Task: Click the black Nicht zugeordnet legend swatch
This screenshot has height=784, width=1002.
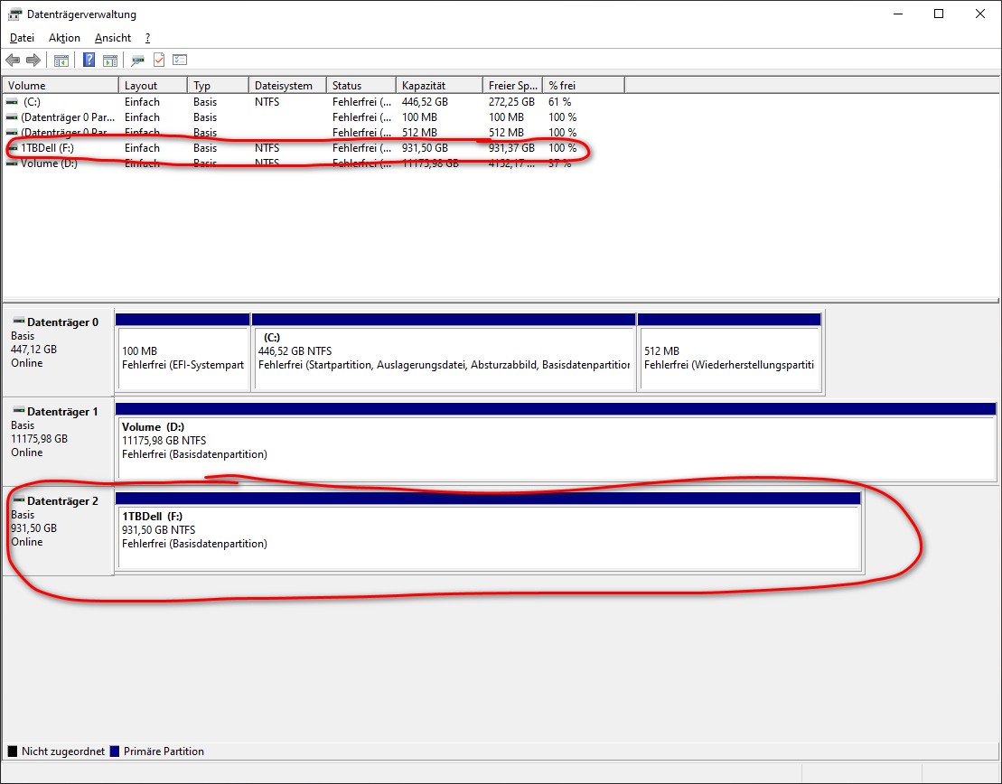Action: pyautogui.click(x=12, y=751)
